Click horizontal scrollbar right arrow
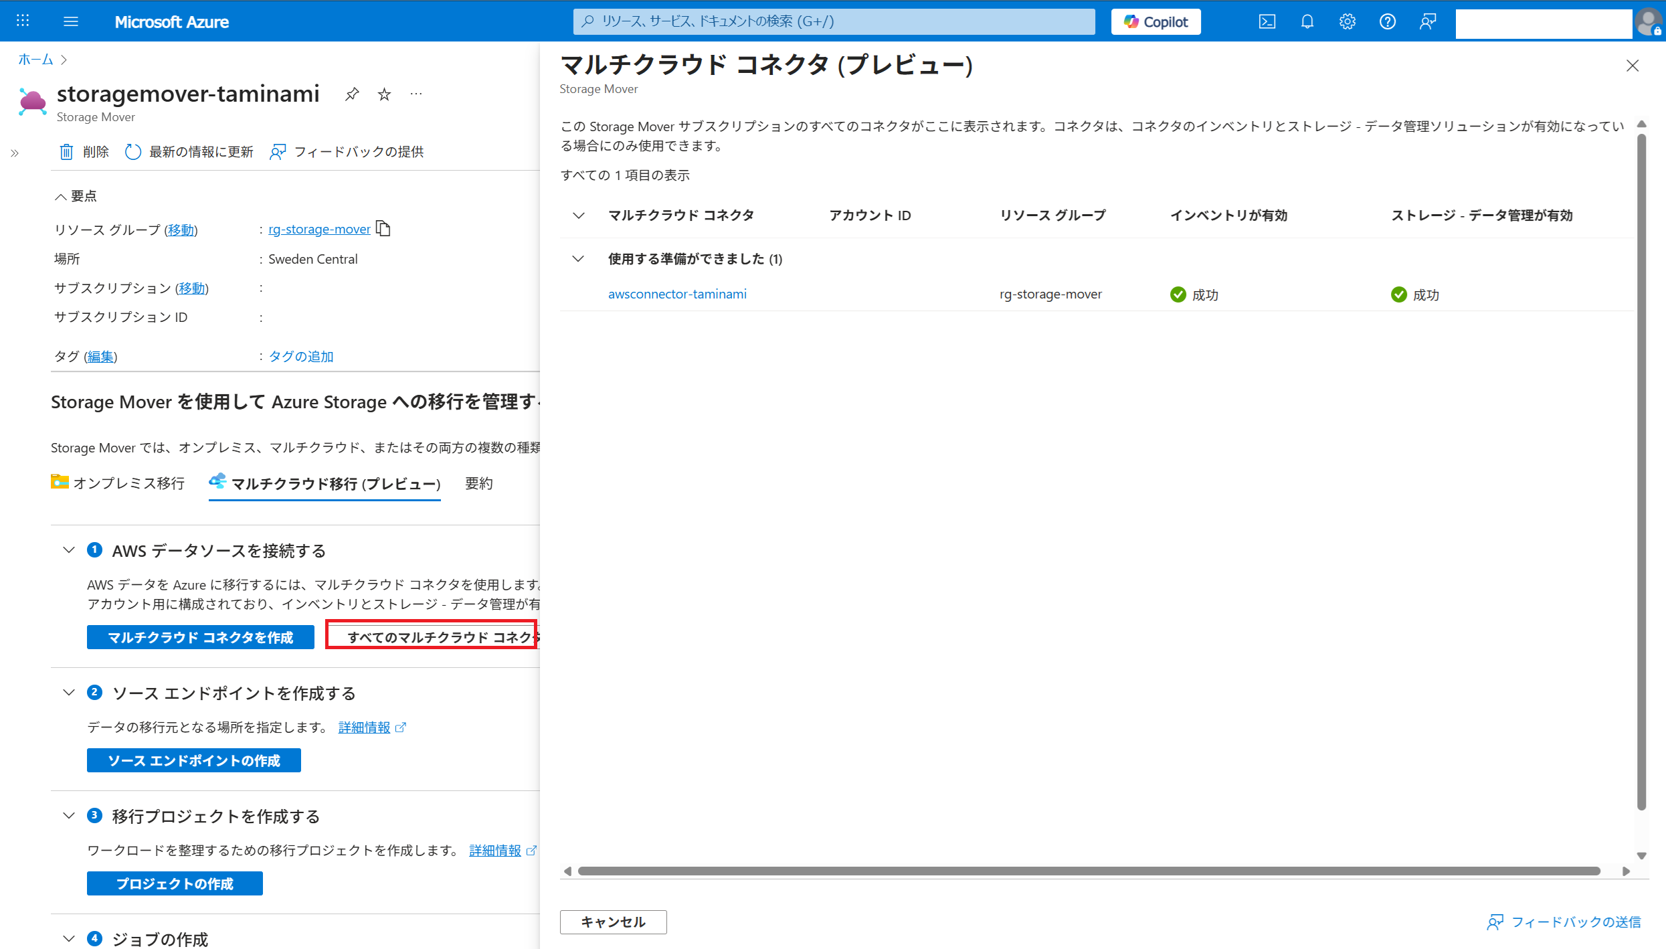The width and height of the screenshot is (1666, 949). (1626, 871)
